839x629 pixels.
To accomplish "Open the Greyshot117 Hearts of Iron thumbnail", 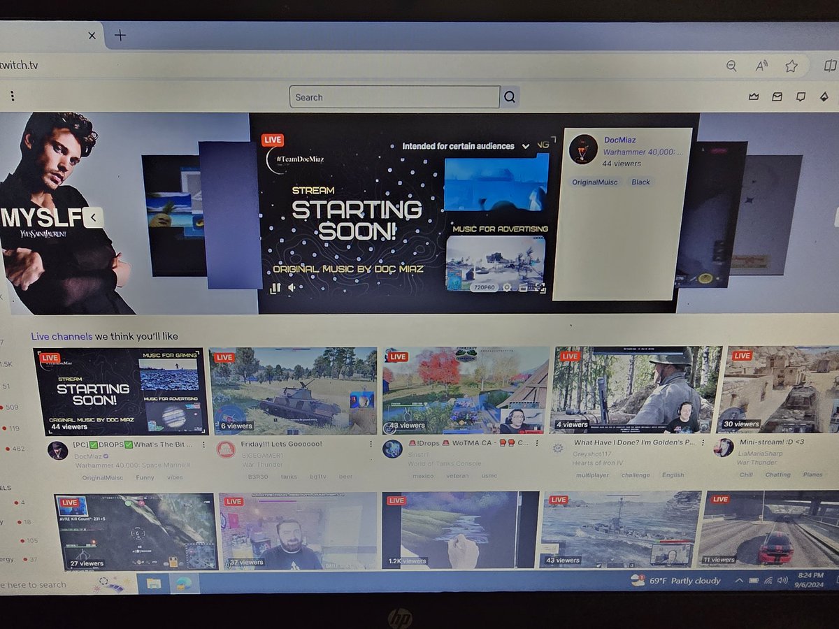I will pyautogui.click(x=637, y=389).
